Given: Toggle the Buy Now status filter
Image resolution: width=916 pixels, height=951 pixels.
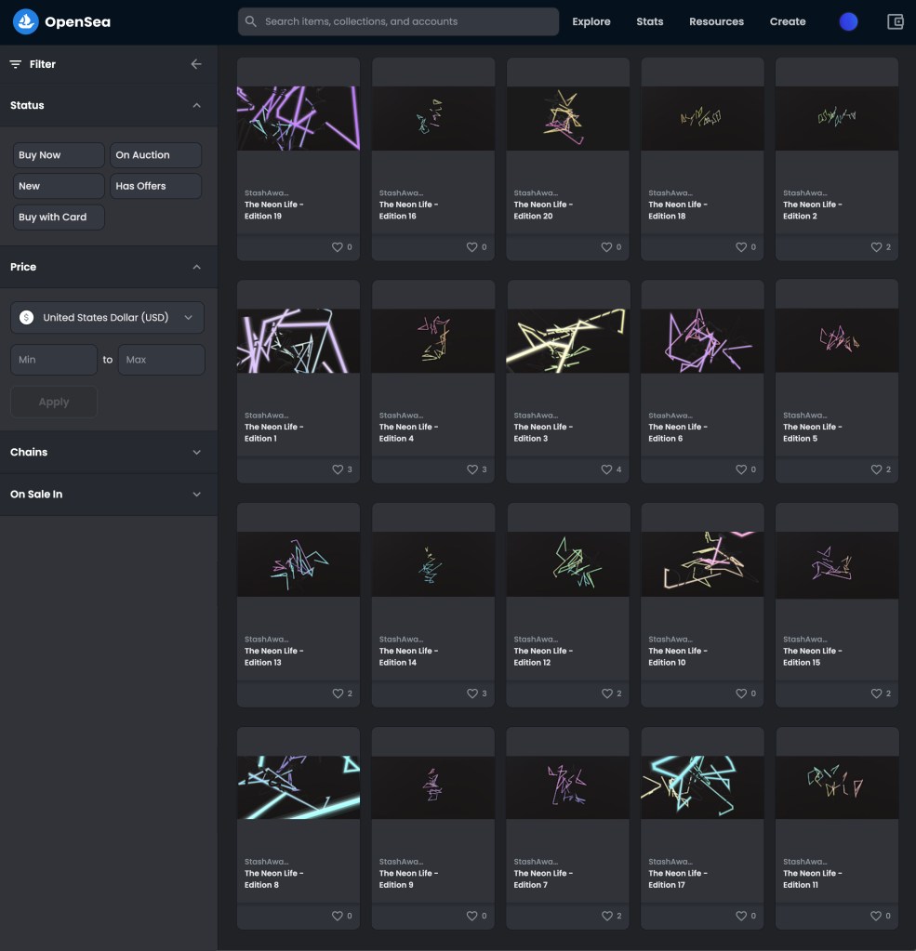Looking at the screenshot, I should (x=58, y=155).
